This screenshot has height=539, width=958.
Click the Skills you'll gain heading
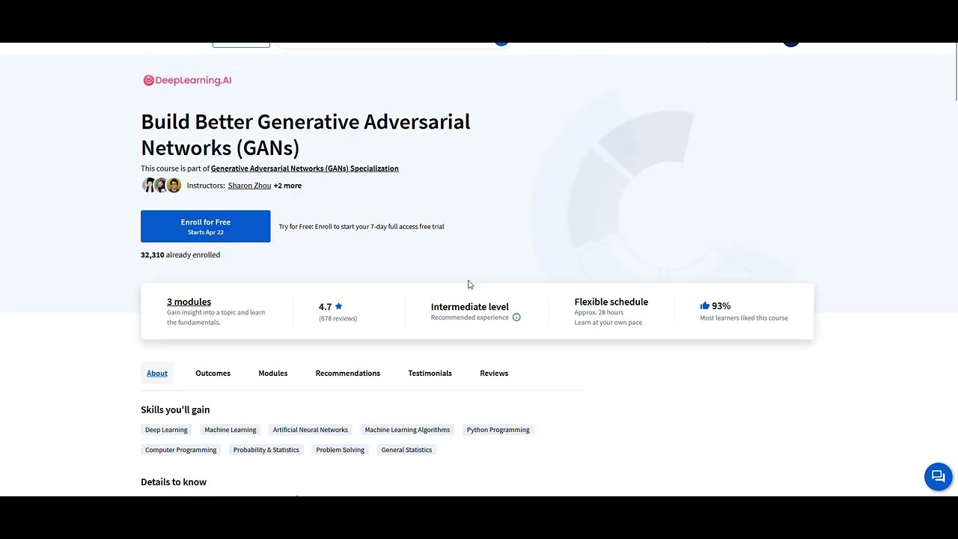175,409
